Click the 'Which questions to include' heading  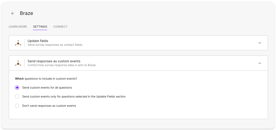pos(46,79)
